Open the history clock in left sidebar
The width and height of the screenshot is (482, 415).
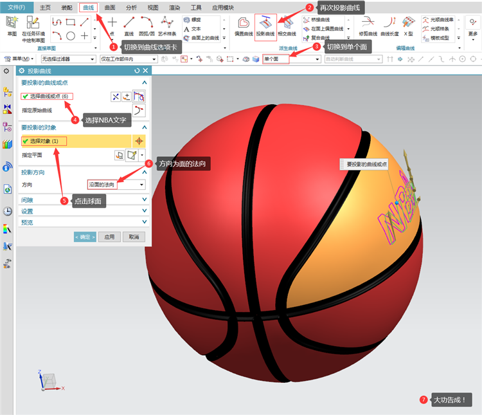7,211
